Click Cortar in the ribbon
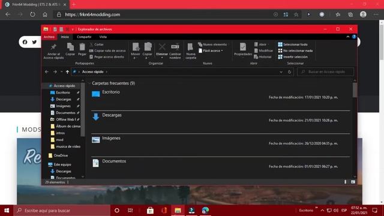Screen dimensions: 384x216 point(97,44)
